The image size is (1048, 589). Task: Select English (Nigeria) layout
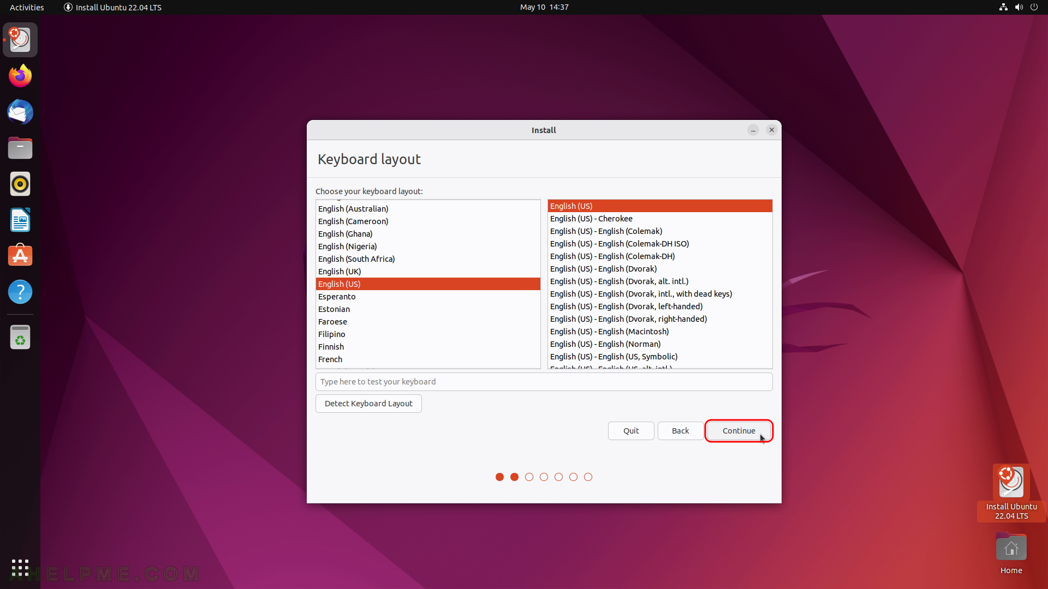coord(428,247)
